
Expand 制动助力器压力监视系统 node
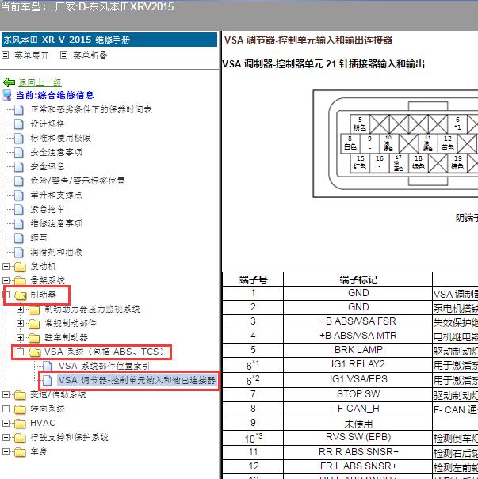[20, 309]
